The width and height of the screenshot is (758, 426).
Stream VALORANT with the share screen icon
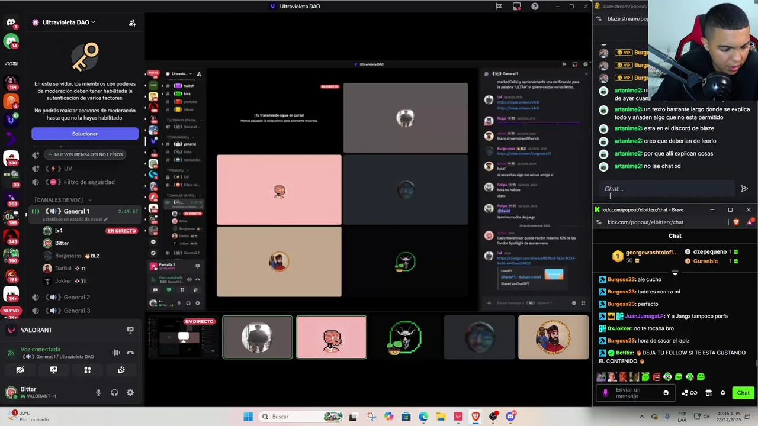click(130, 330)
